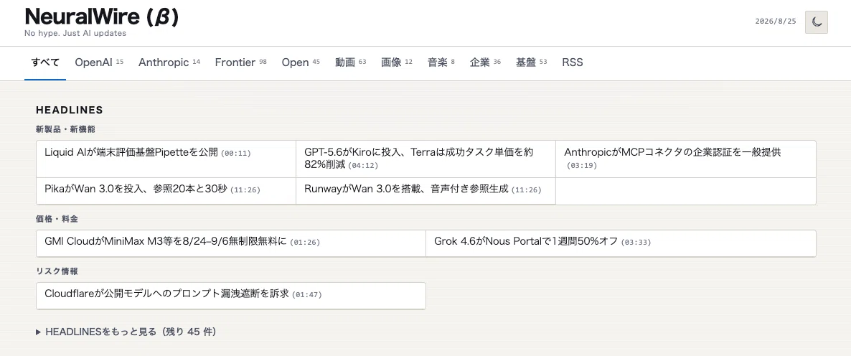The height and width of the screenshot is (356, 851).
Task: Expand 'HEADLINESをもっと見る' disclosure triangle
Action: [x=39, y=332]
